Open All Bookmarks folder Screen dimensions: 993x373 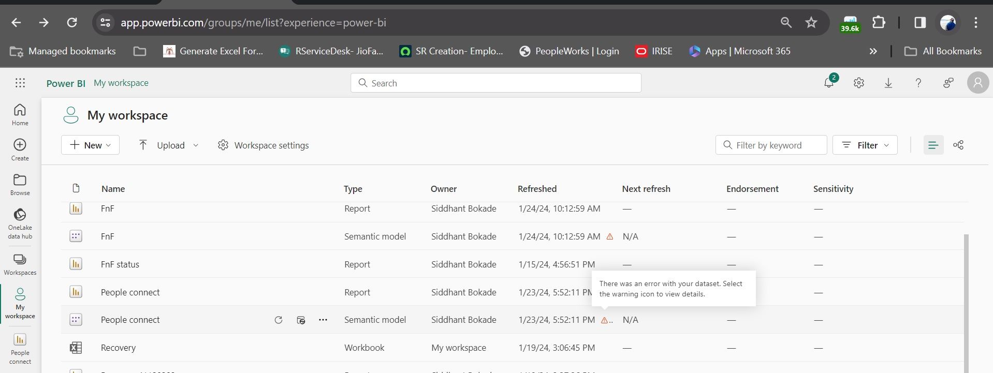click(943, 51)
